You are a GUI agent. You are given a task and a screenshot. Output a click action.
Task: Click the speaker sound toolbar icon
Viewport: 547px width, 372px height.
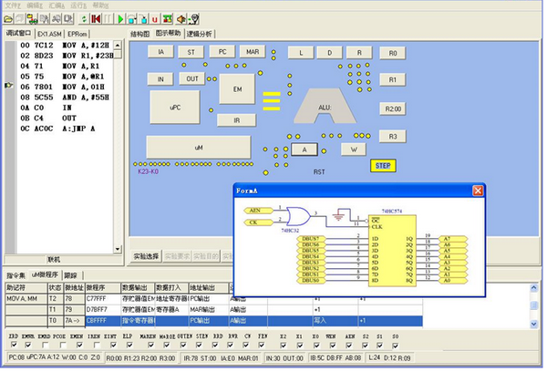coord(181,18)
